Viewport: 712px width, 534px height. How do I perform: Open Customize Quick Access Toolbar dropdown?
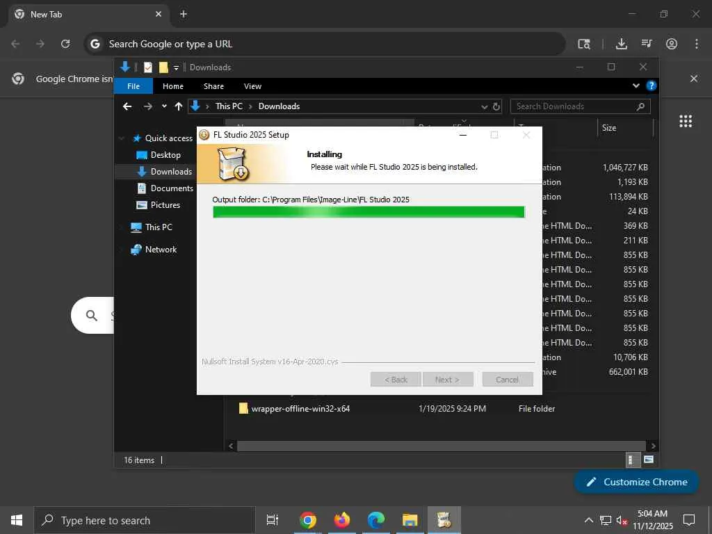[x=176, y=67]
